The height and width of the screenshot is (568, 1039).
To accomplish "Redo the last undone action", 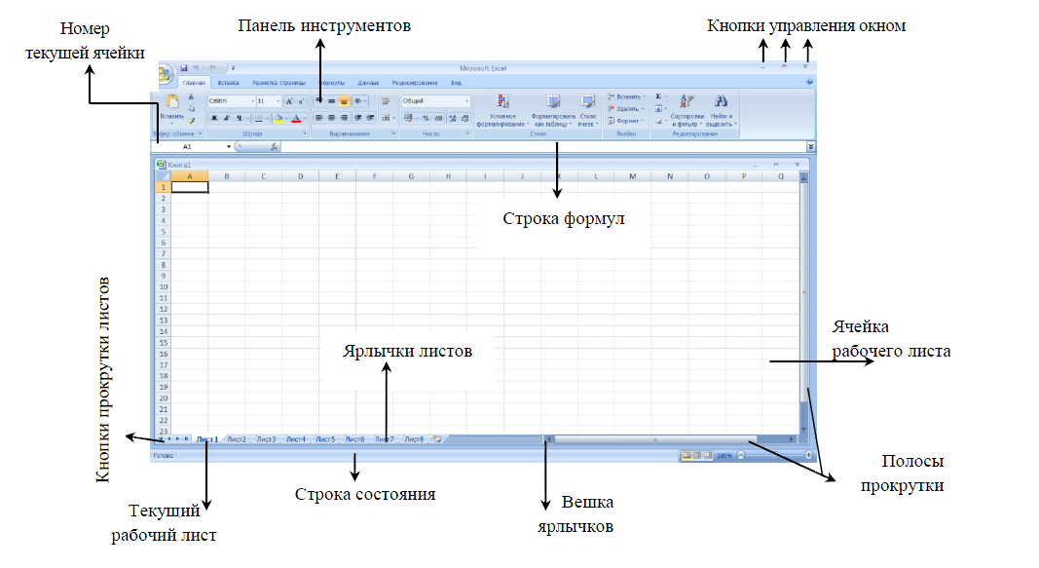I will pos(212,68).
